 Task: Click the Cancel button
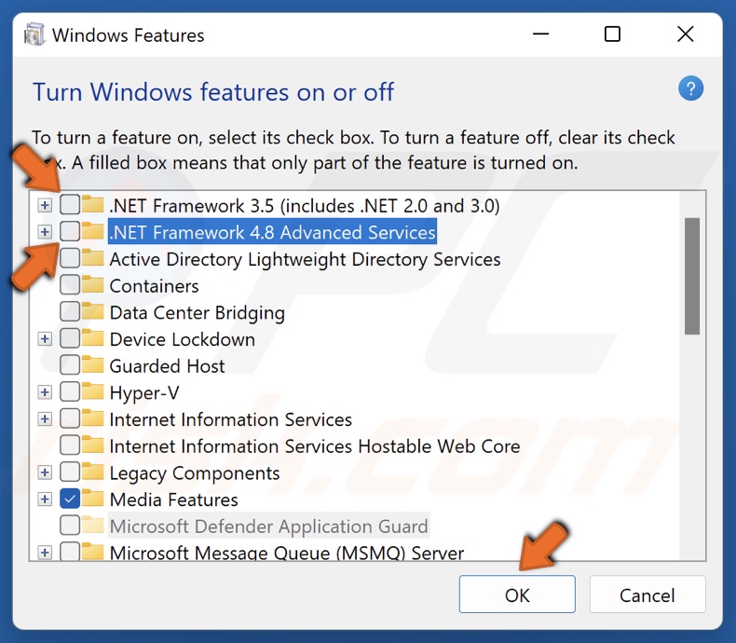(x=647, y=595)
